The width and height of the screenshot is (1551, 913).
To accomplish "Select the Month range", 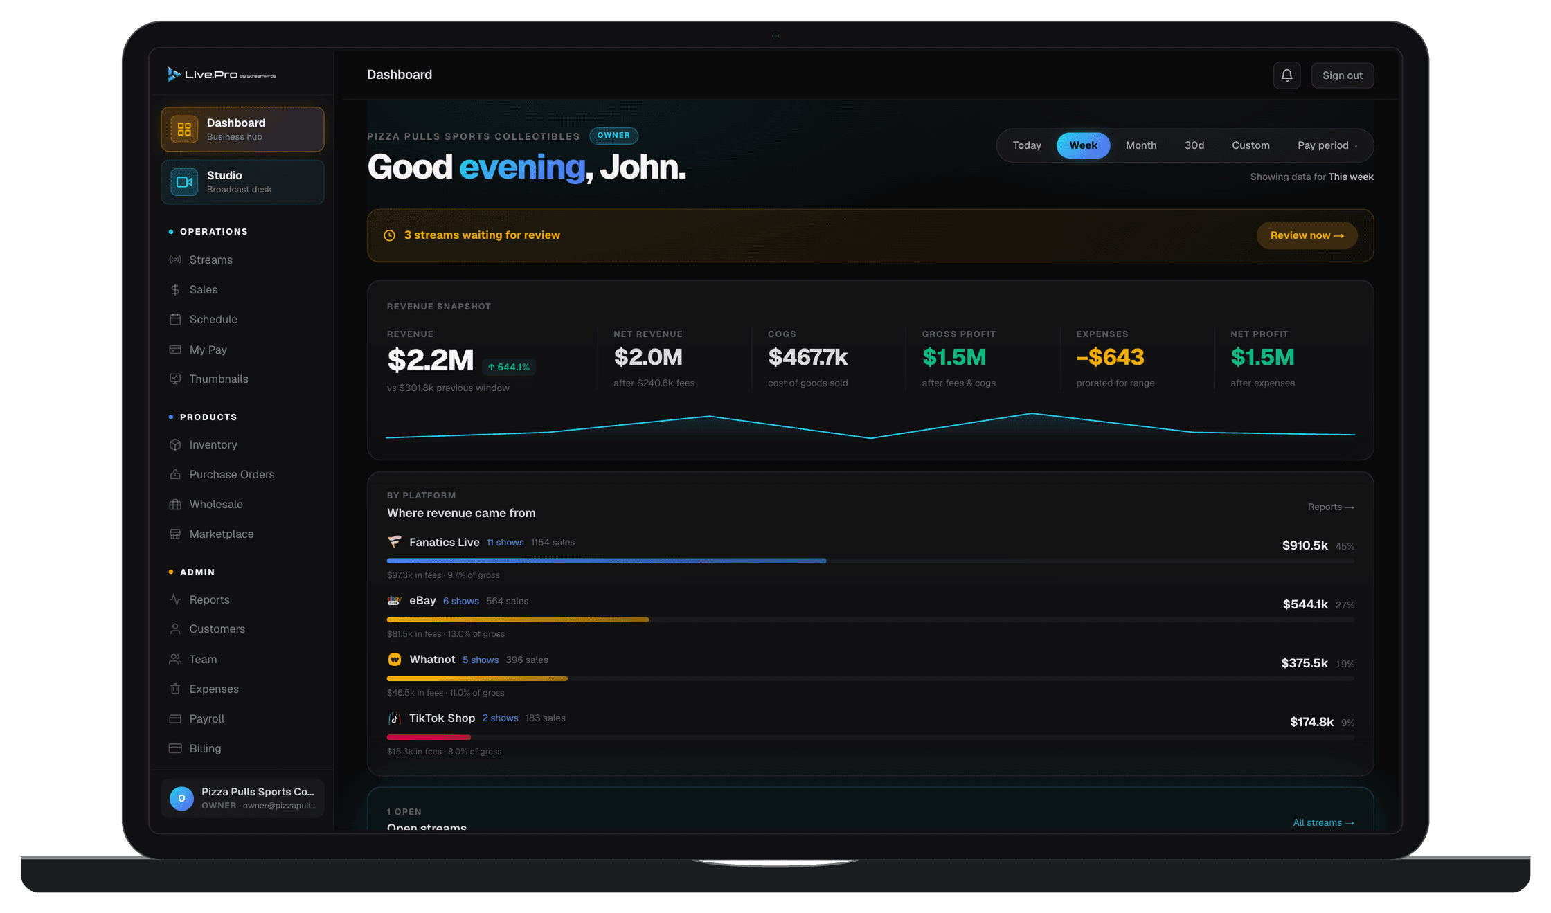I will click(x=1141, y=145).
